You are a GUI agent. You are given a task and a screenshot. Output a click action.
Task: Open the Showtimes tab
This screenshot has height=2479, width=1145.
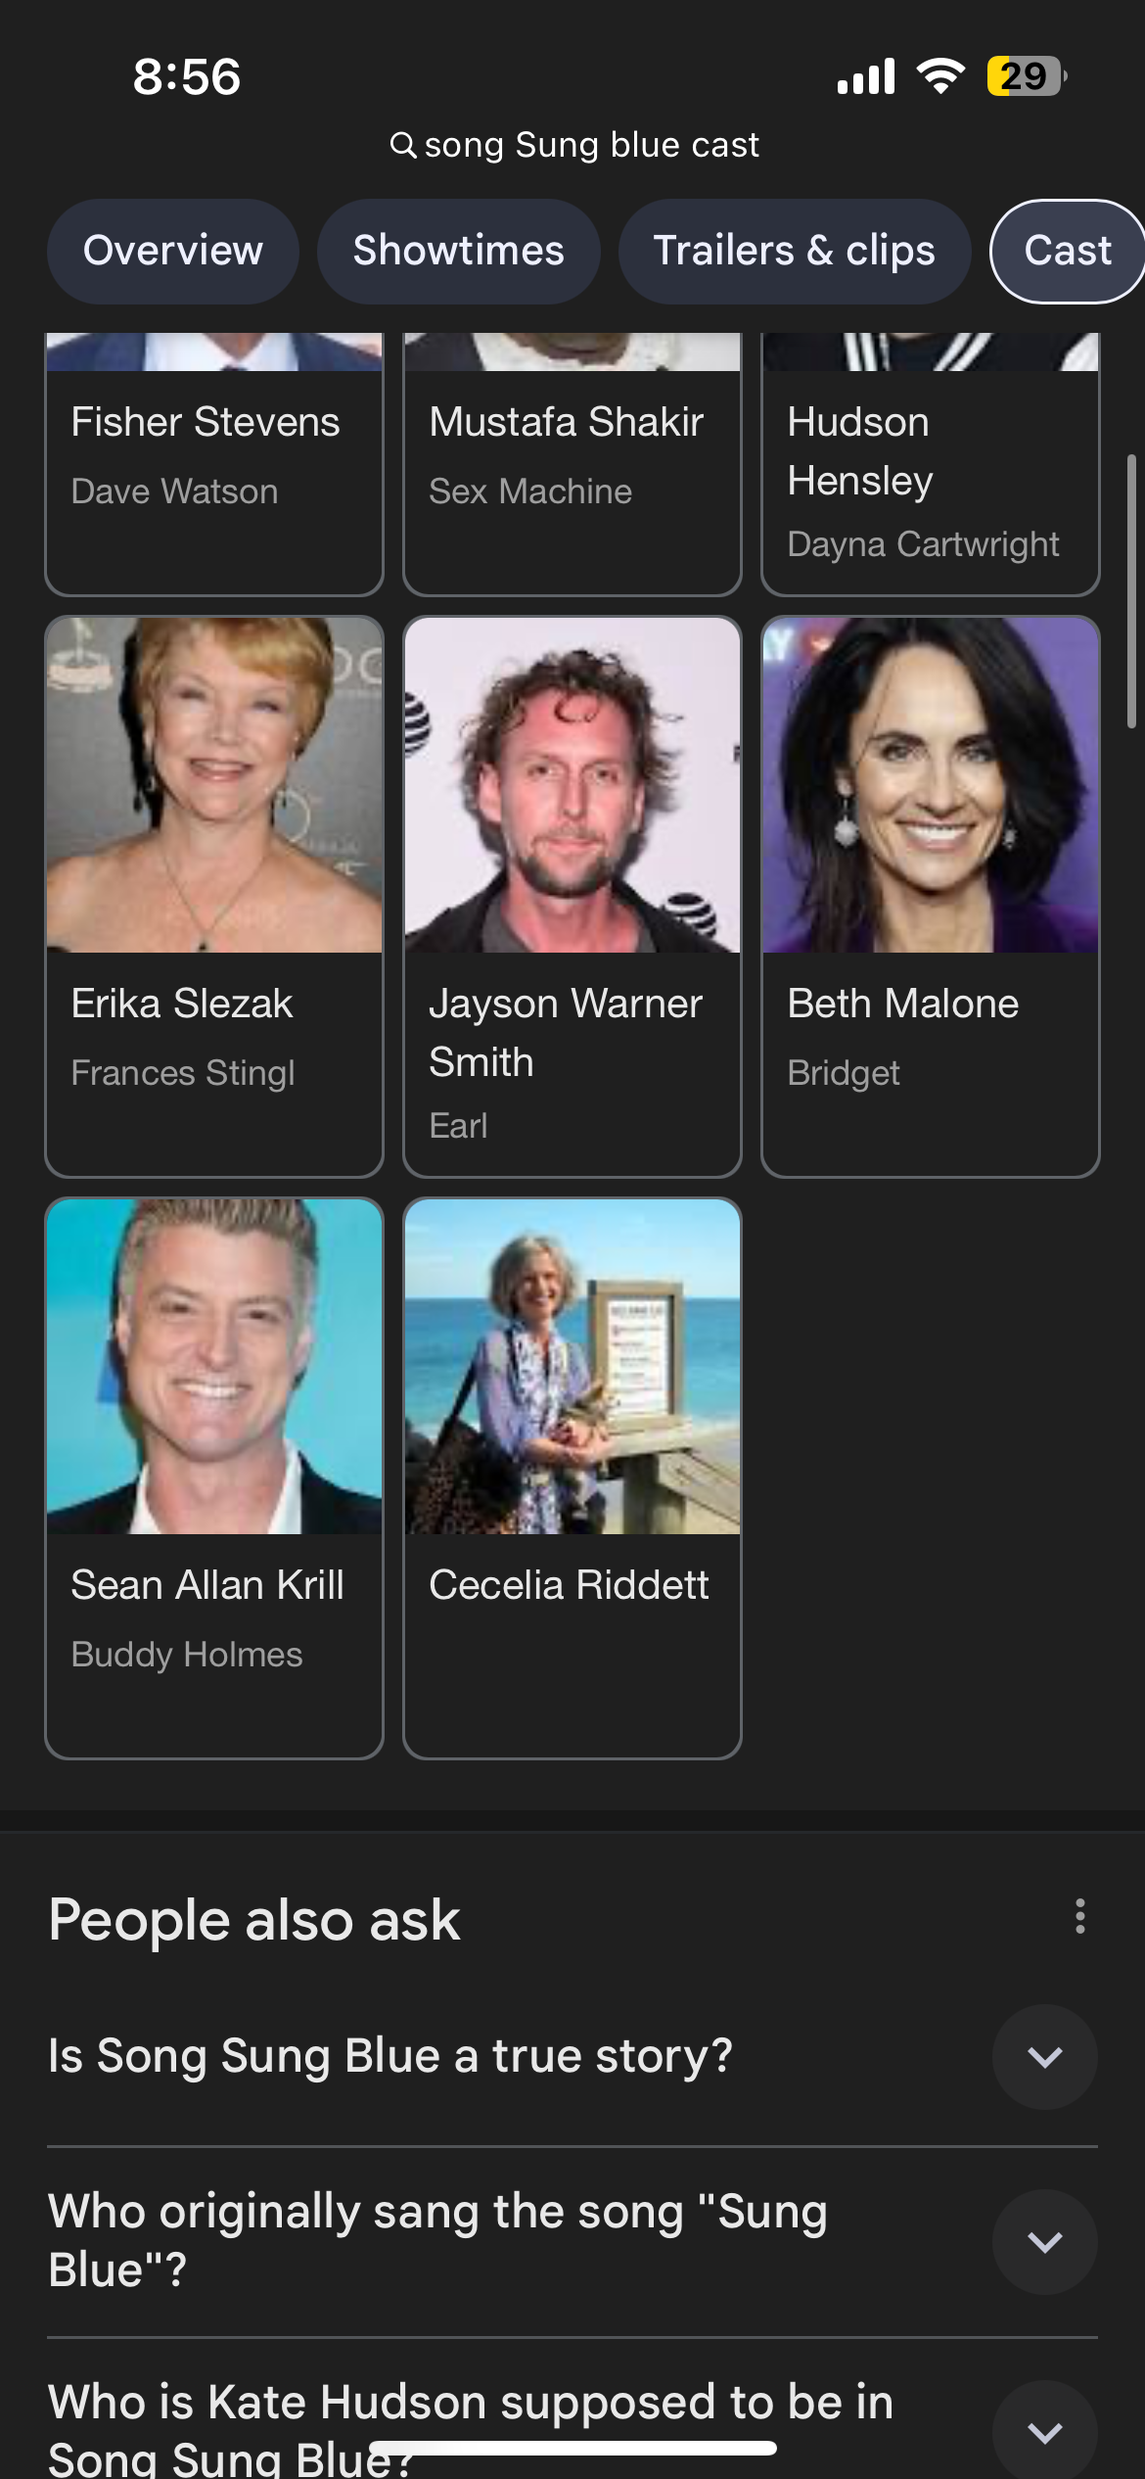[x=458, y=251]
